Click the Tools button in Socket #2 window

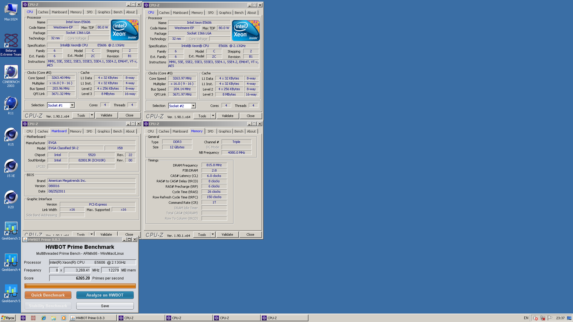coord(202,116)
